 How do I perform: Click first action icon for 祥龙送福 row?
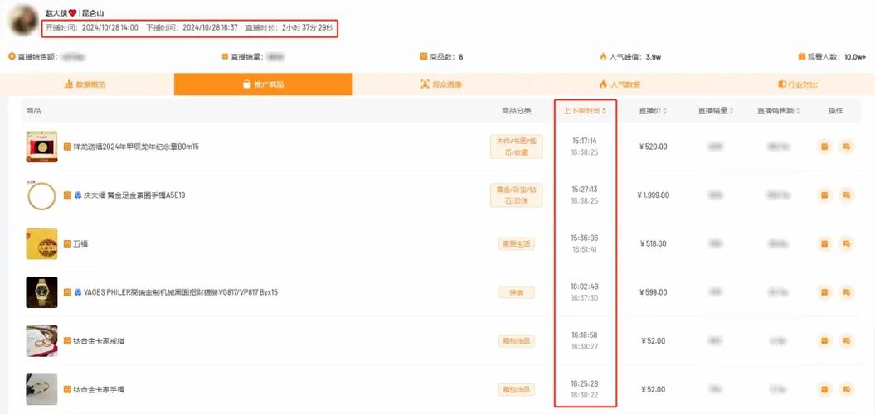coord(824,147)
